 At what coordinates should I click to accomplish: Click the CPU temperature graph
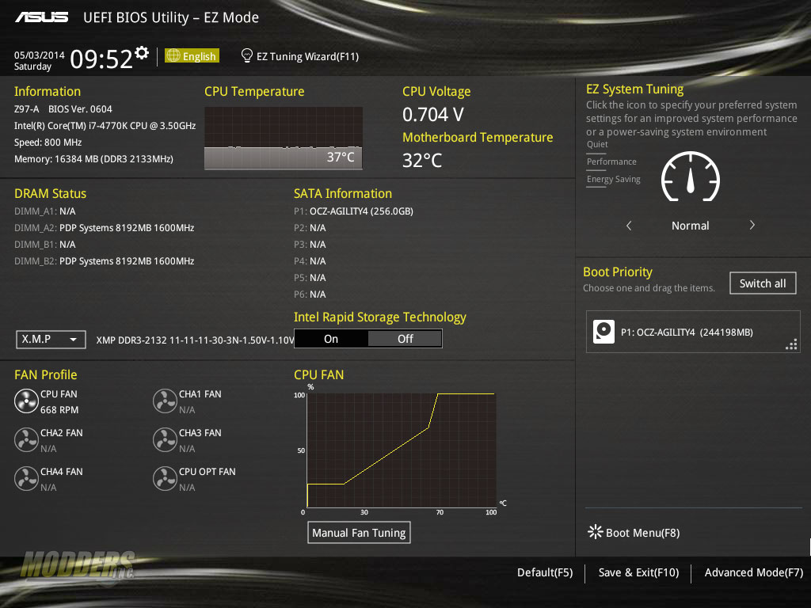pos(284,138)
